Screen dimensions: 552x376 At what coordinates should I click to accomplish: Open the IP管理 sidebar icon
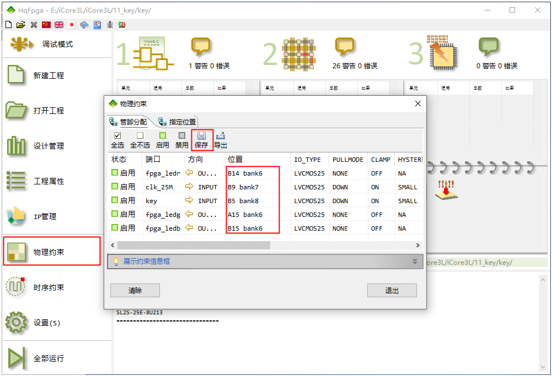[x=16, y=216]
